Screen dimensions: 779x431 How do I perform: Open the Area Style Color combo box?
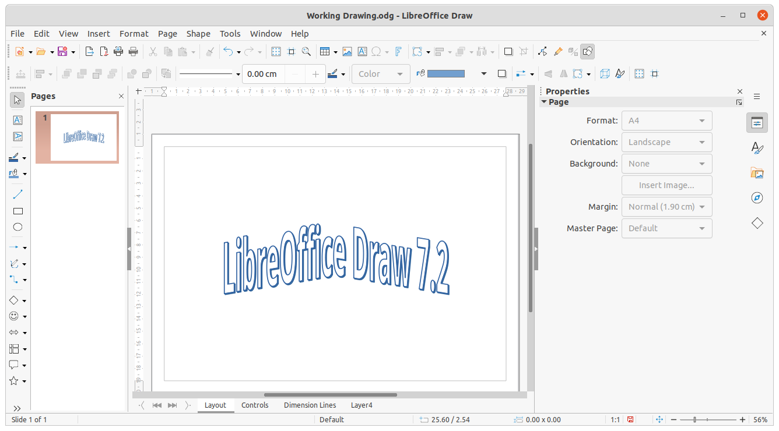point(381,74)
